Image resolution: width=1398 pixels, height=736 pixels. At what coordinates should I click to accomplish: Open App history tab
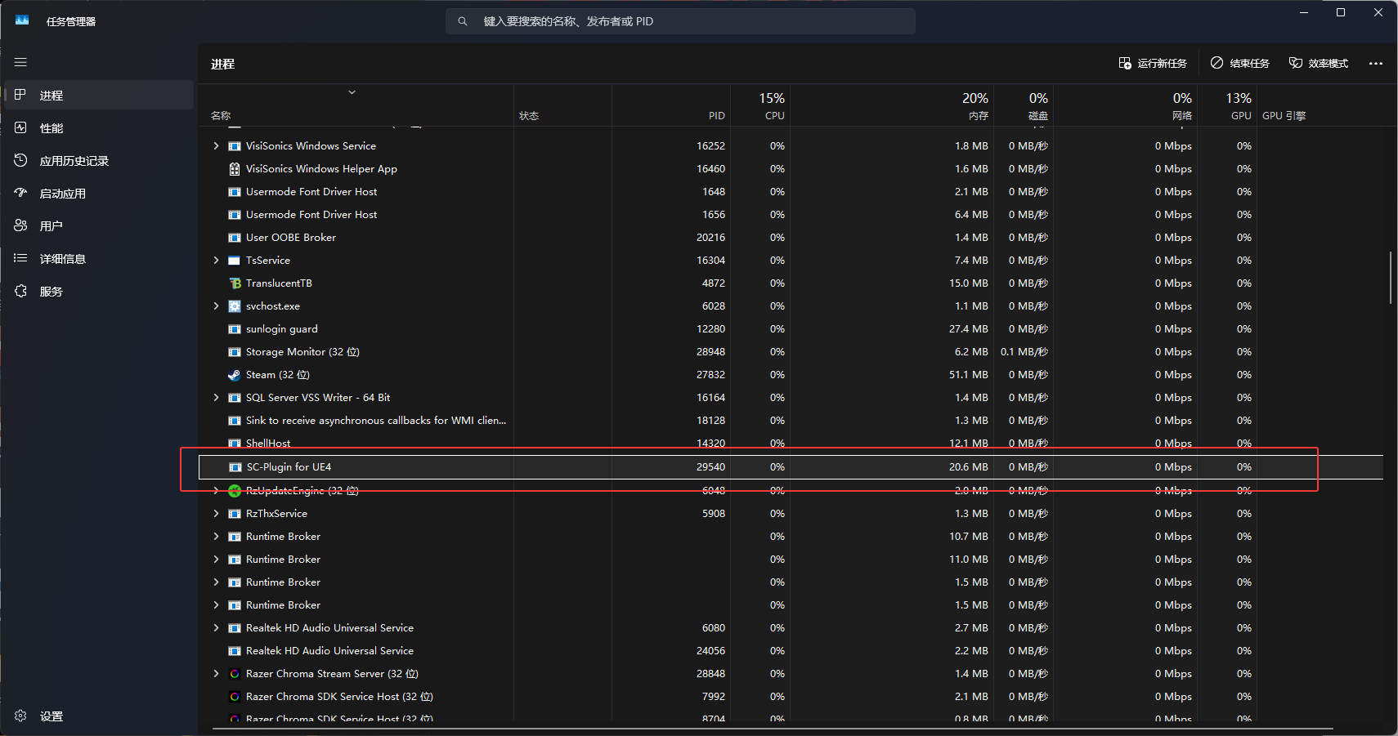click(99, 161)
